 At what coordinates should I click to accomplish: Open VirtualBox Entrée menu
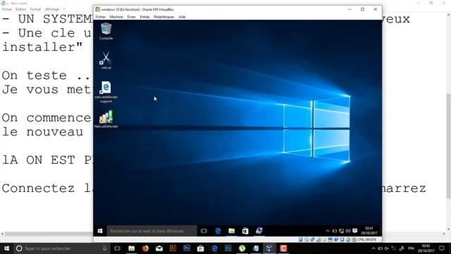(x=144, y=17)
